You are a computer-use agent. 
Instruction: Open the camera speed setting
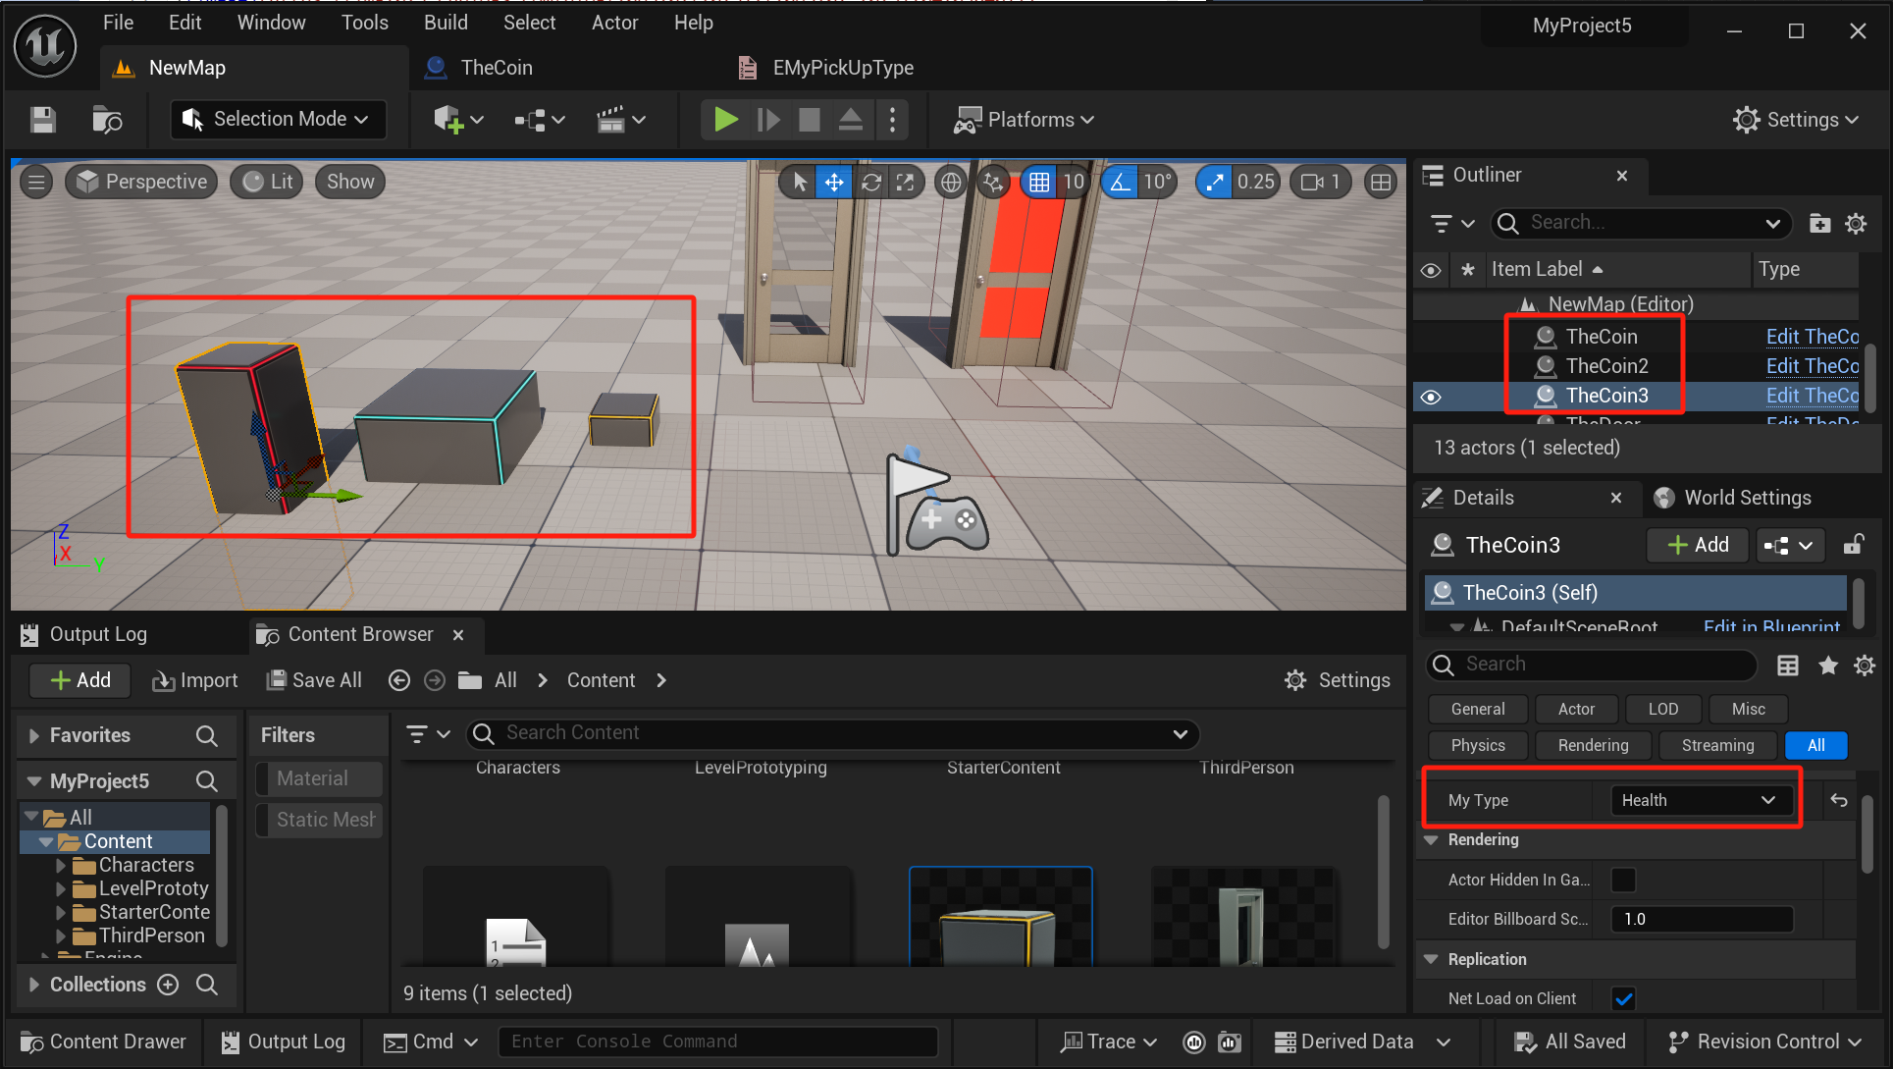pyautogui.click(x=1321, y=182)
